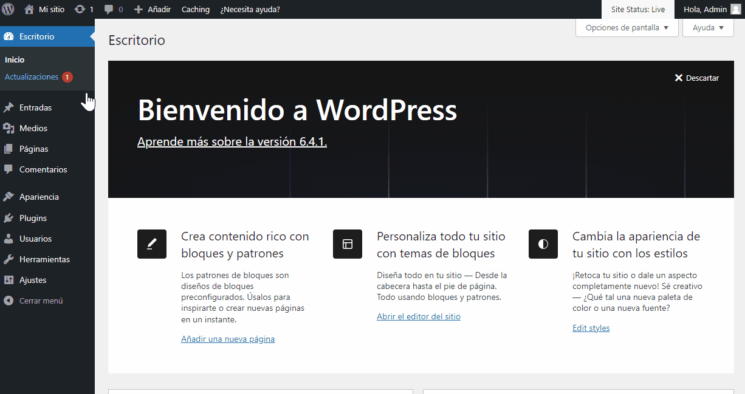This screenshot has height=394, width=745.
Task: Open Plugins in the sidebar
Action: (47, 218)
